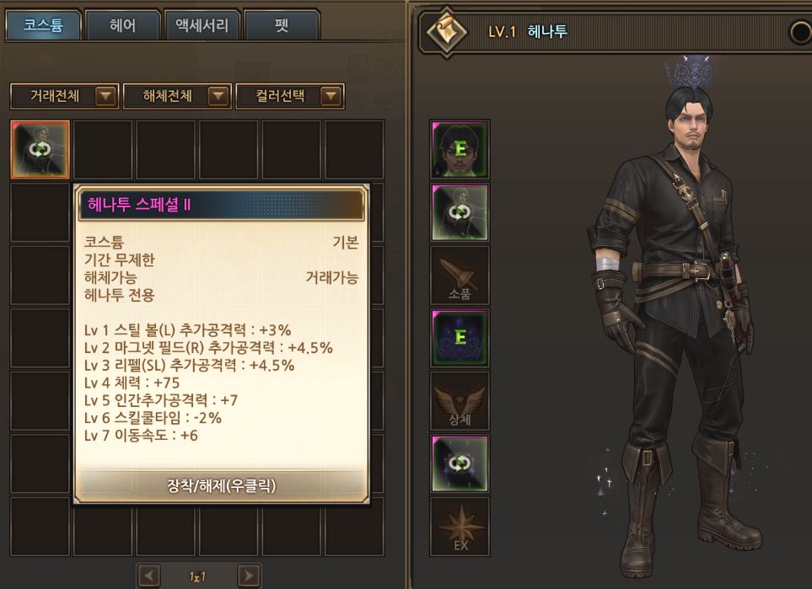Screen dimensions: 812x589
Task: Select the 코스튬 tab
Action: [44, 24]
